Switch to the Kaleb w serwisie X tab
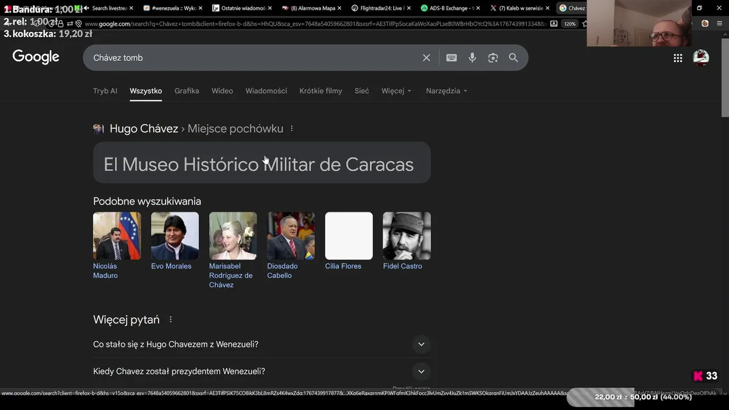This screenshot has height=410, width=729. tap(520, 8)
